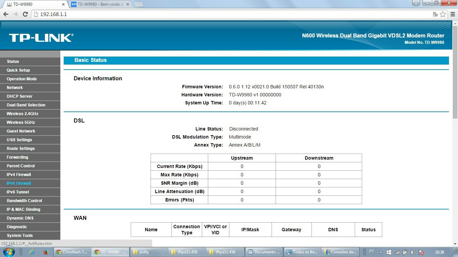This screenshot has width=458, height=257.
Task: Click the Downstream column header
Action: [319, 158]
